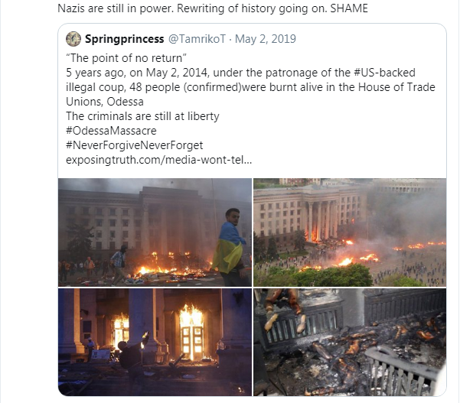The image size is (460, 403).
Task: Open photo with person draped in flag
Action: click(x=155, y=232)
